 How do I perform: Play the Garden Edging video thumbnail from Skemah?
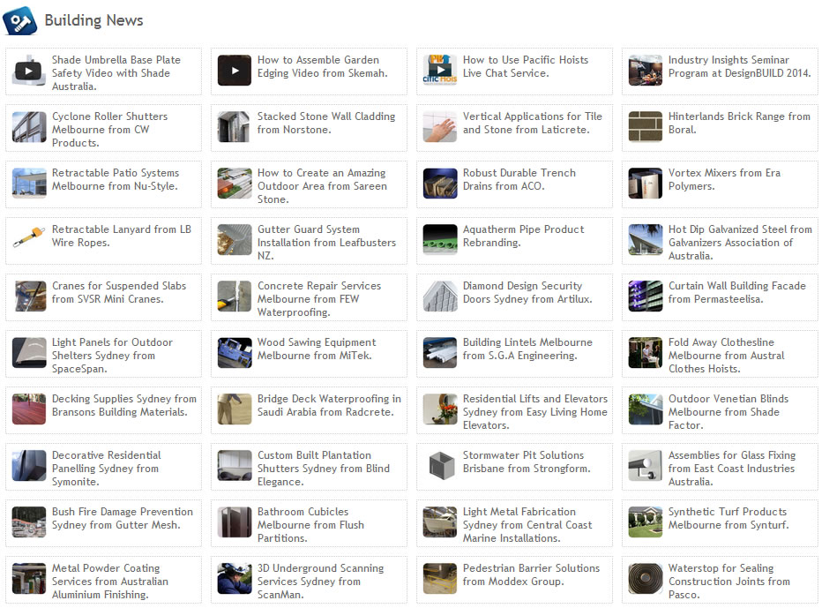click(235, 71)
